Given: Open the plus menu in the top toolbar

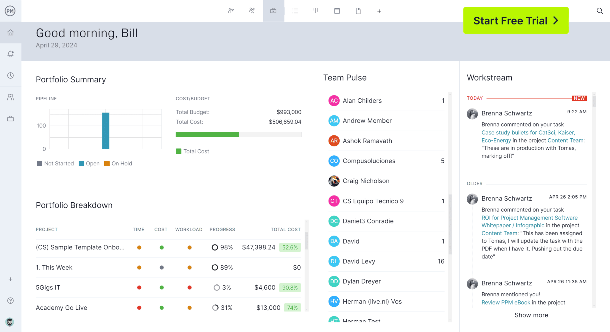Looking at the screenshot, I should pos(379,11).
